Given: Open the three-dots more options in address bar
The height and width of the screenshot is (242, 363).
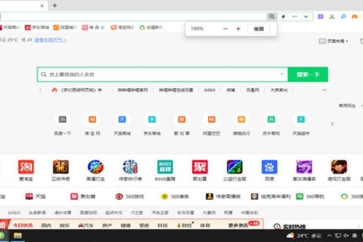Looking at the screenshot, I should [x=295, y=16].
